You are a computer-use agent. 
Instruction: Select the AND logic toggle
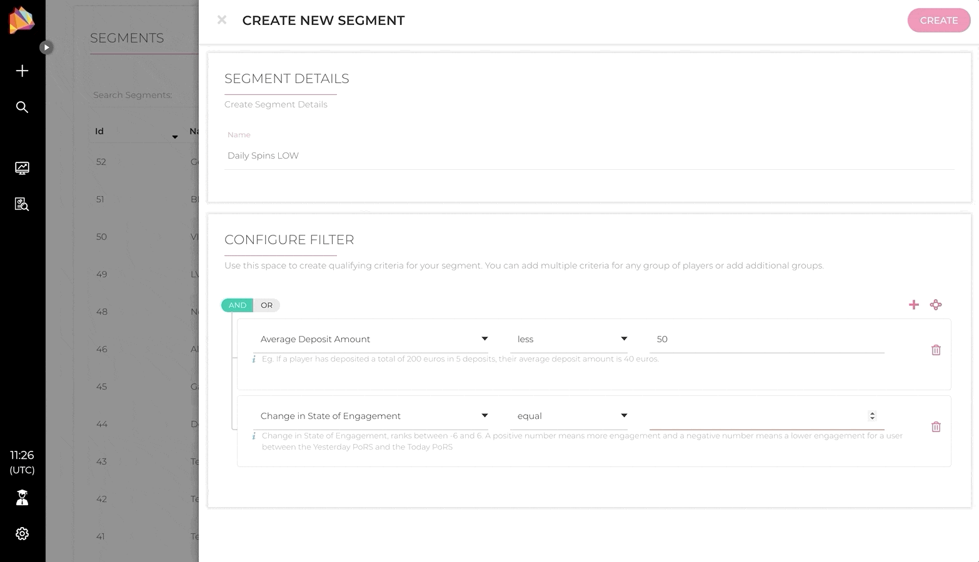237,305
